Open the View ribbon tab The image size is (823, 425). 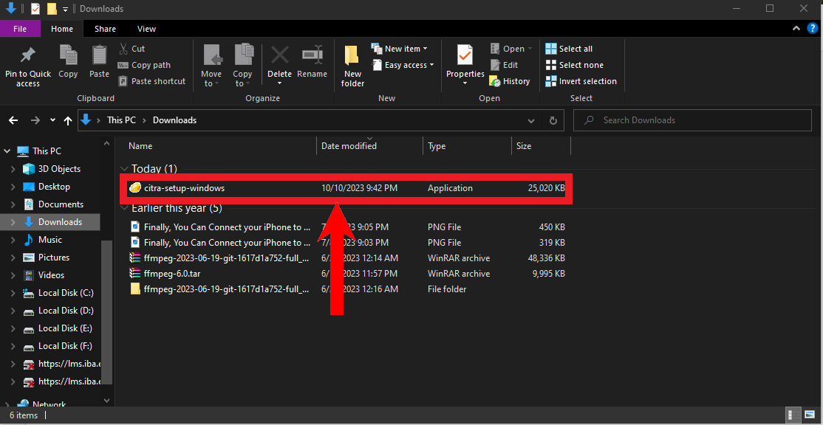tap(146, 29)
